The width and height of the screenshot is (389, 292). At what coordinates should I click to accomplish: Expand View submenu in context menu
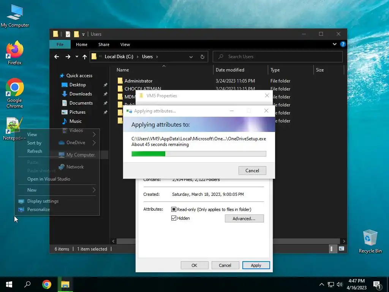pyautogui.click(x=94, y=135)
